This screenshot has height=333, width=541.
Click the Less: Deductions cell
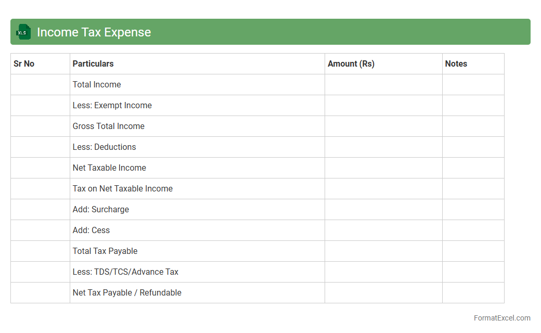tap(105, 147)
